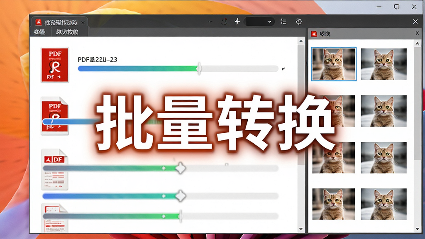Click the handle on the bottom slider
This screenshot has height=239, width=425.
click(x=181, y=216)
